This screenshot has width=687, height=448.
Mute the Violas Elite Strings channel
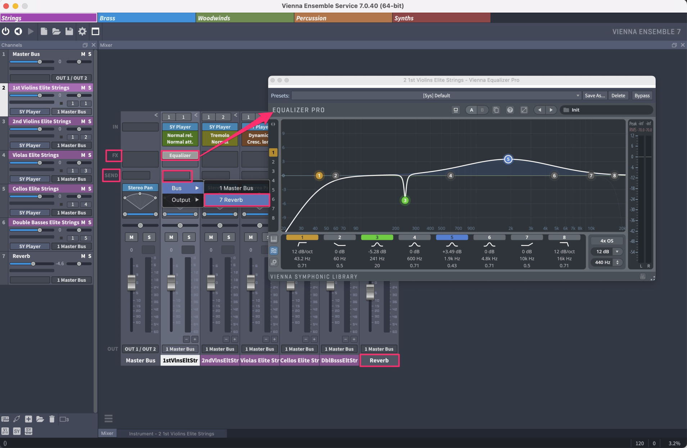(83, 155)
